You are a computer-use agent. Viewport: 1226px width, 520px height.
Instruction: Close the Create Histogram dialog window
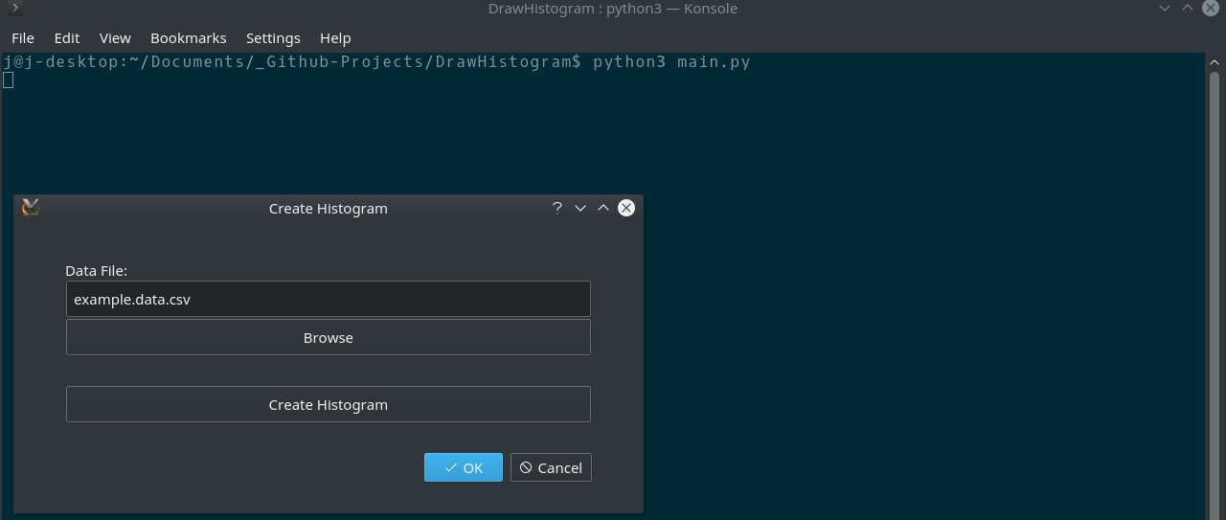(x=626, y=208)
